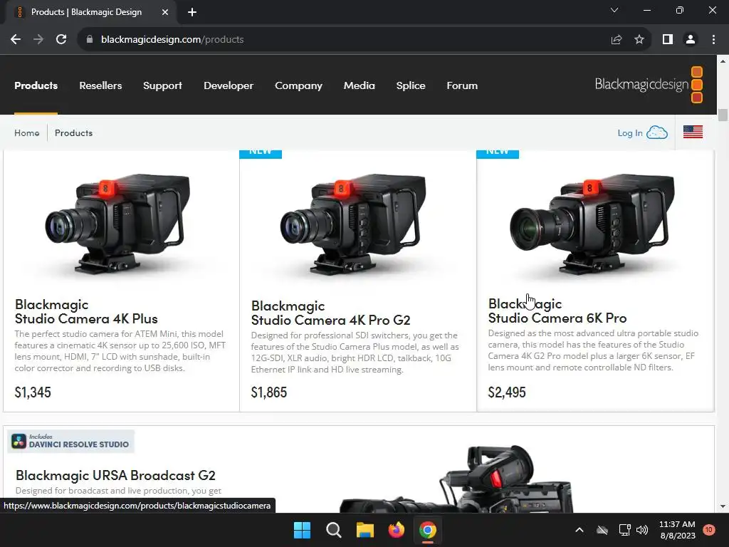Click the $1,345 price
The height and width of the screenshot is (547, 729).
pyautogui.click(x=33, y=392)
